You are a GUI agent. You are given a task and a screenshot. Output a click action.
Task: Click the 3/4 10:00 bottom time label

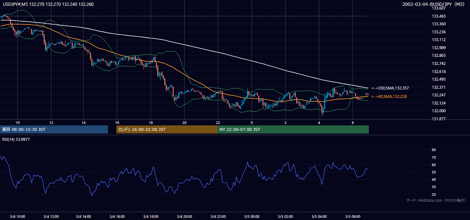pyautogui.click(x=18, y=216)
